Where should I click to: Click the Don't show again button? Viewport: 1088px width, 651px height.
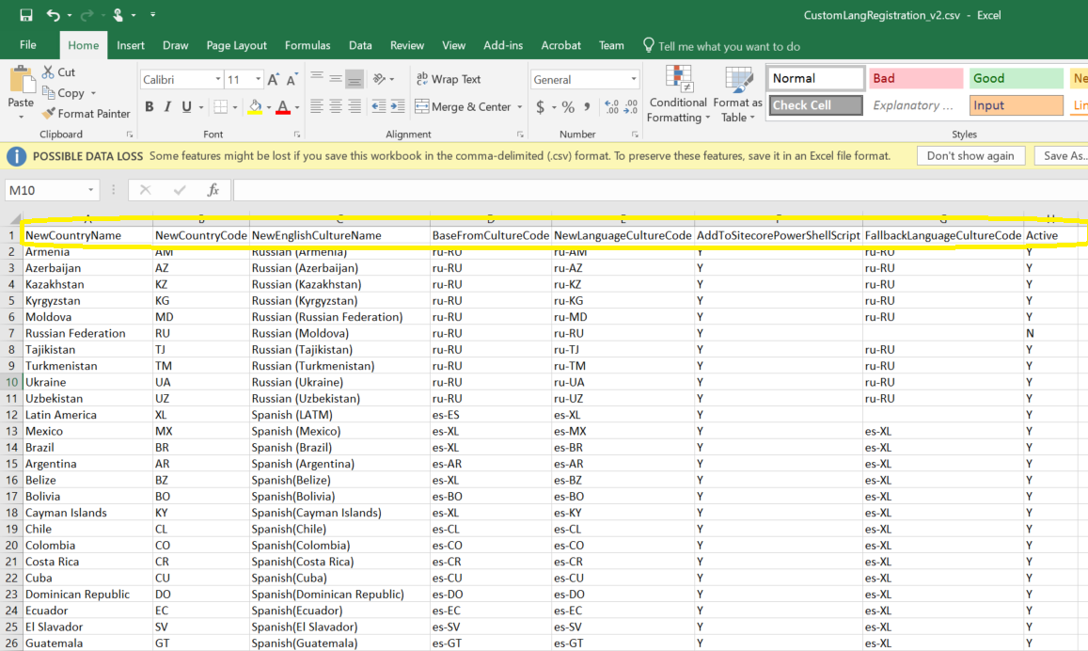[x=970, y=156]
